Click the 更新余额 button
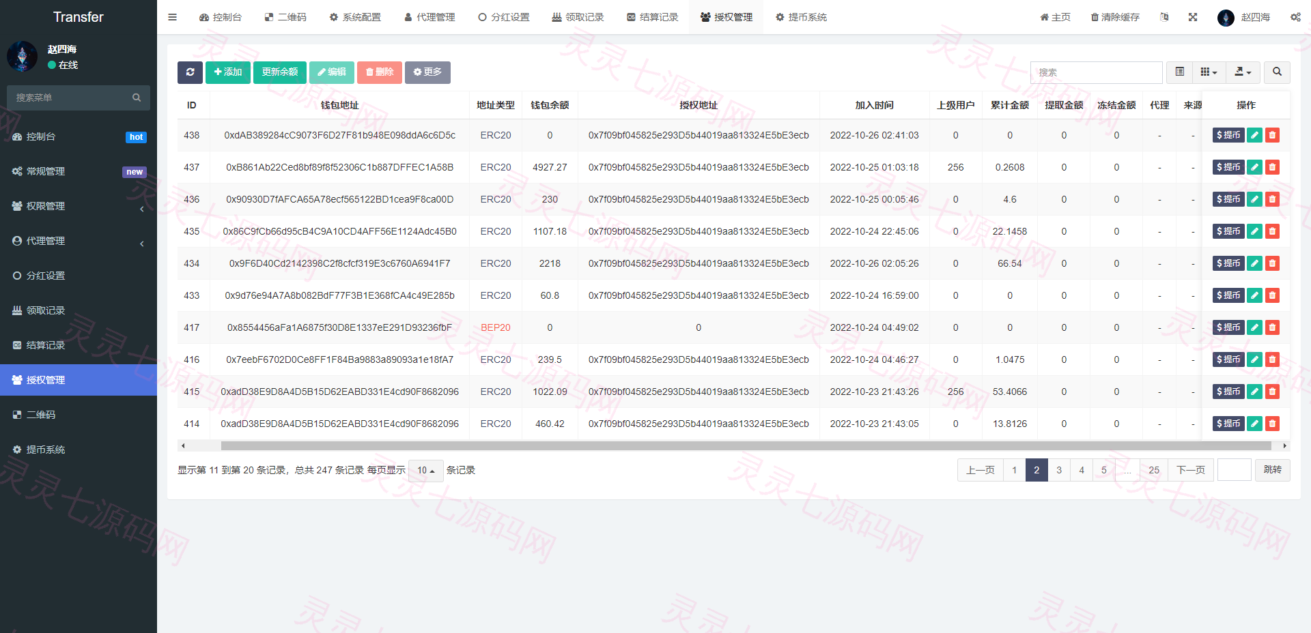Image resolution: width=1311 pixels, height=633 pixels. [x=280, y=72]
